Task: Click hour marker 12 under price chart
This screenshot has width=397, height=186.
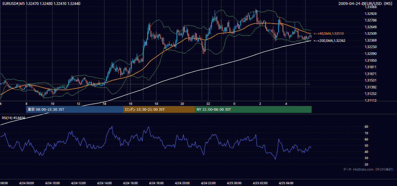Action: click(78, 104)
